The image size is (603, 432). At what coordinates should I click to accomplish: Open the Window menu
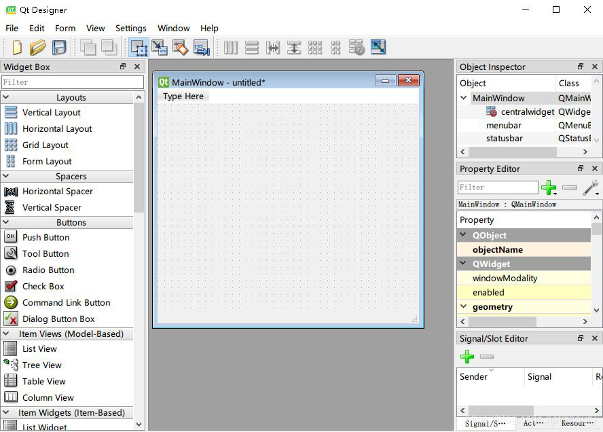click(x=173, y=29)
